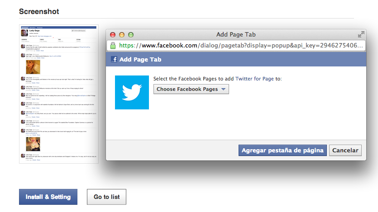Screen dimensions: 378x212
Task: Click the Add Page Tab window title bar
Action: click(x=235, y=34)
